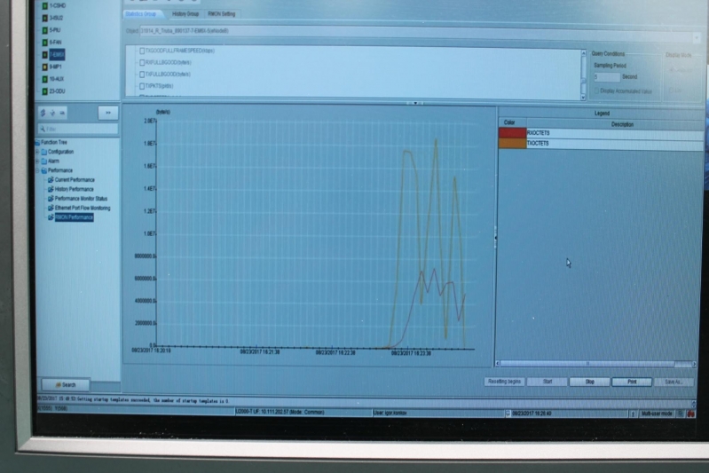This screenshot has width=709, height=473.
Task: Click the Start button
Action: (x=548, y=382)
